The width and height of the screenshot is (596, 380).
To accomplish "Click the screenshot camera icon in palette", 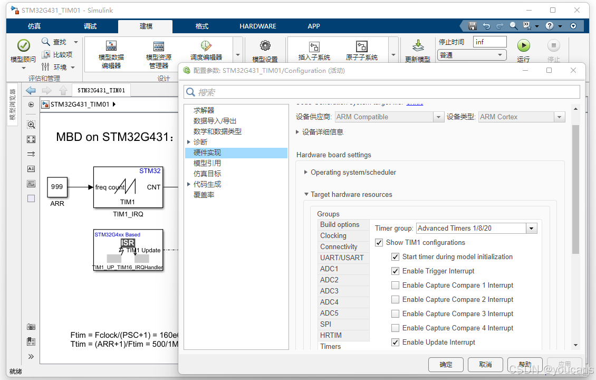I will pyautogui.click(x=31, y=327).
